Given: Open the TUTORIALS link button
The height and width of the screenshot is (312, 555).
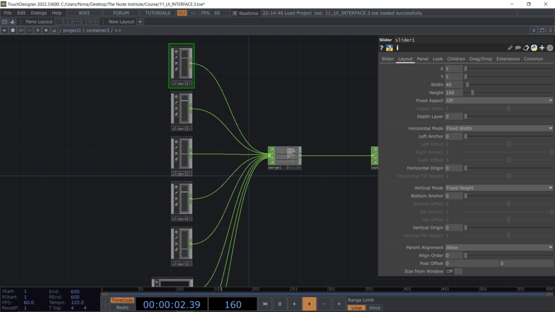Looking at the screenshot, I should 158,13.
